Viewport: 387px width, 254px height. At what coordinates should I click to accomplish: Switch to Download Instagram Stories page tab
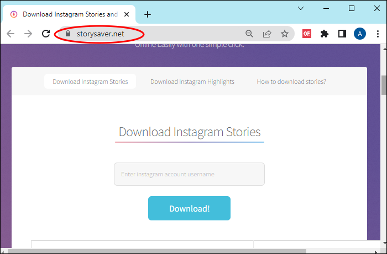(90, 82)
